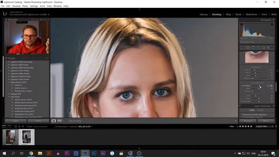Viewport: 279px width, 157px height.
Task: Open the File menu
Action: pos(3,6)
